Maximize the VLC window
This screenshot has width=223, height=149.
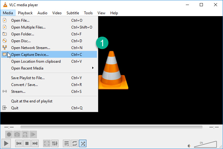(x=201, y=5)
